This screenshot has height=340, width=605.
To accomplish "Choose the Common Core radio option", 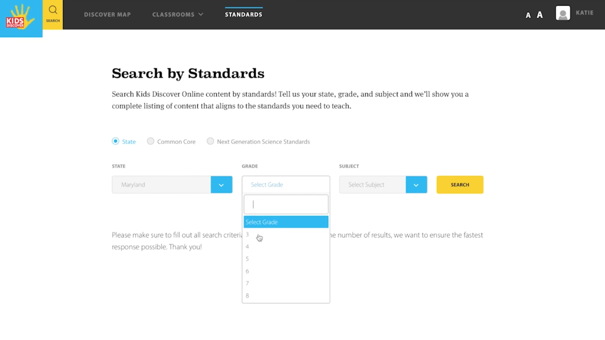I will [x=151, y=141].
